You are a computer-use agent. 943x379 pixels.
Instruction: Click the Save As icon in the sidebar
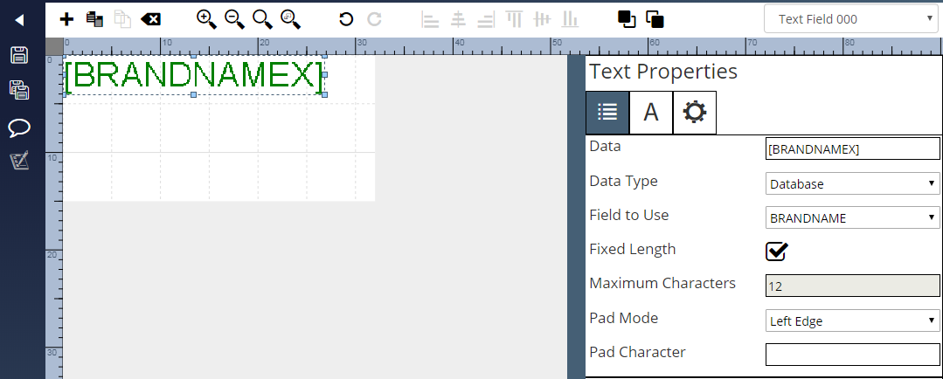(20, 90)
